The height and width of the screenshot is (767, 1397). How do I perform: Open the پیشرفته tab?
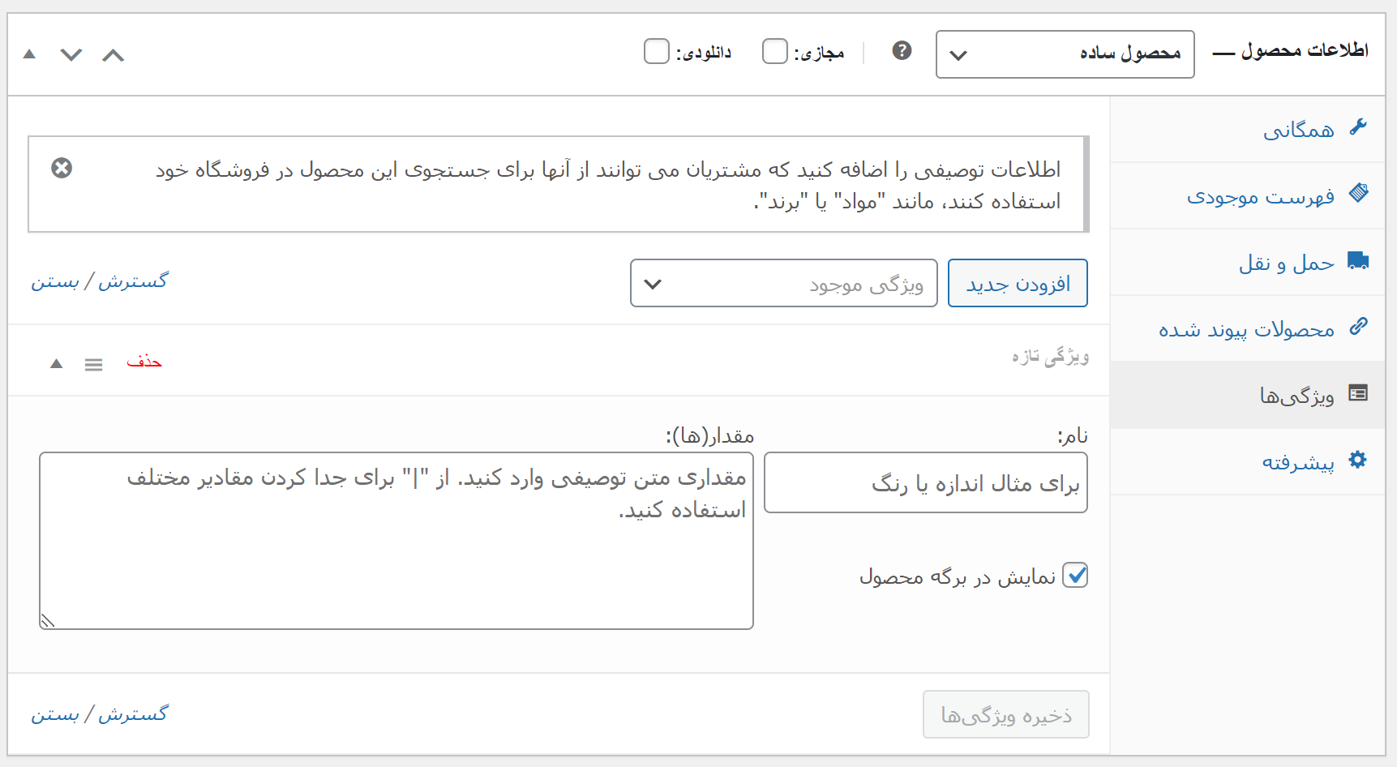1247,461
